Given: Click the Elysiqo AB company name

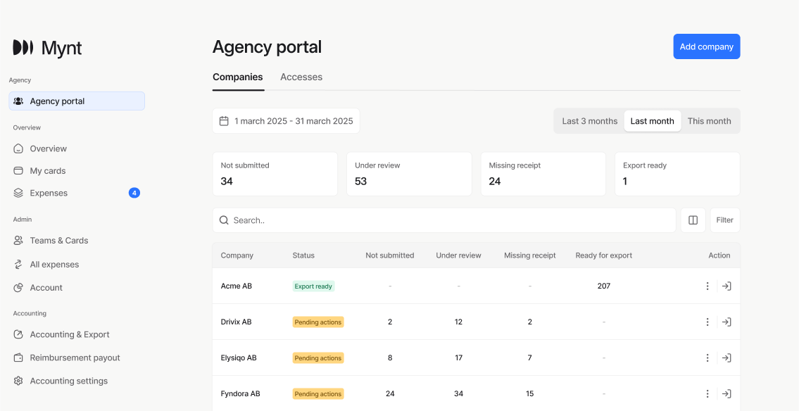Looking at the screenshot, I should pyautogui.click(x=239, y=358).
